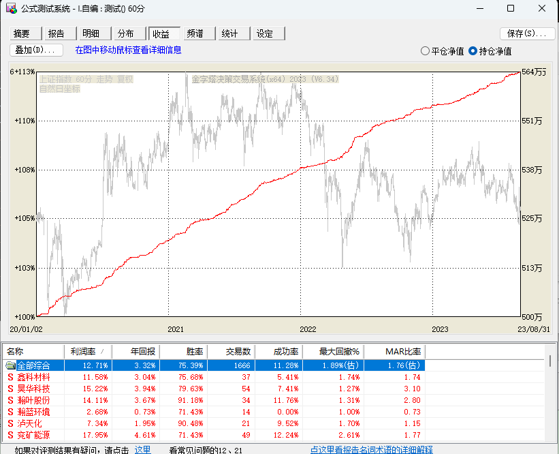This screenshot has width=559, height=454.
Task: Select the 鑫科材料 row name
Action: [34, 377]
